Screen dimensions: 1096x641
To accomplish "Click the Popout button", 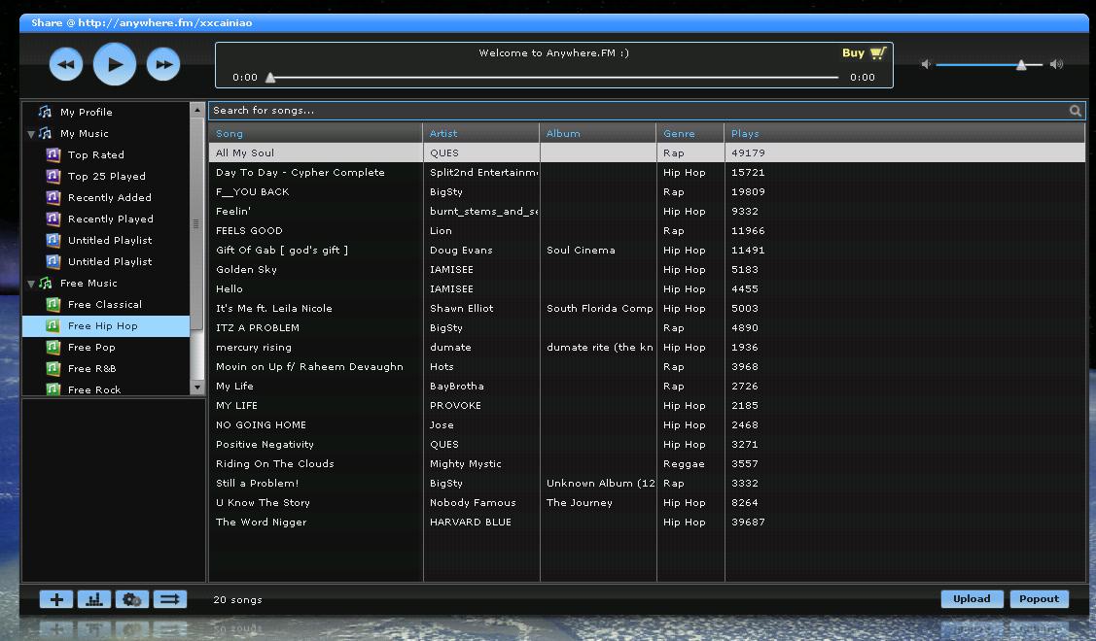I will pyautogui.click(x=1039, y=599).
